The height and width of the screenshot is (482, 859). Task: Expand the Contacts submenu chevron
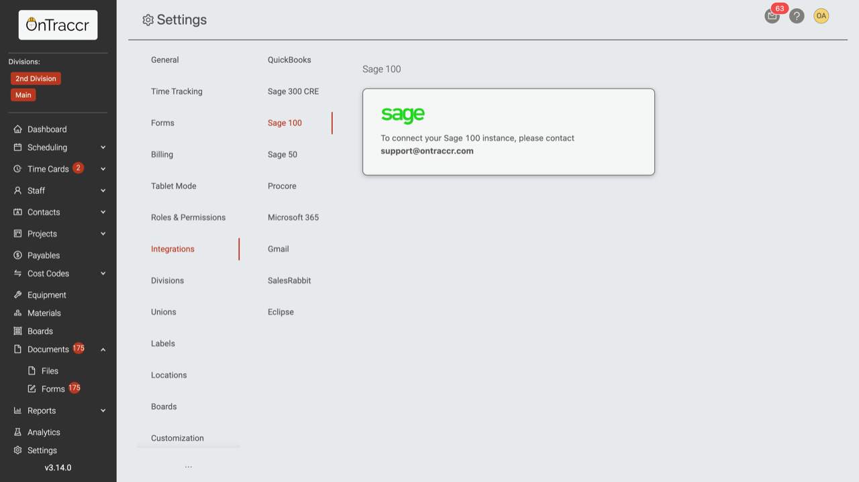pos(103,212)
